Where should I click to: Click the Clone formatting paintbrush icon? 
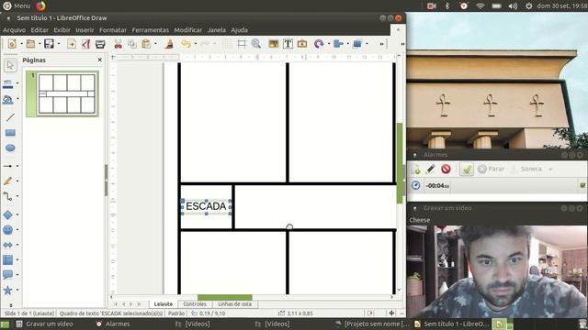pyautogui.click(x=169, y=44)
